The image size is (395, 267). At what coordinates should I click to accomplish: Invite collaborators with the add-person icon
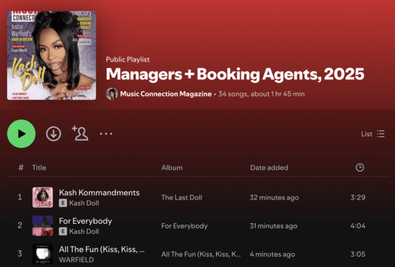click(x=80, y=133)
